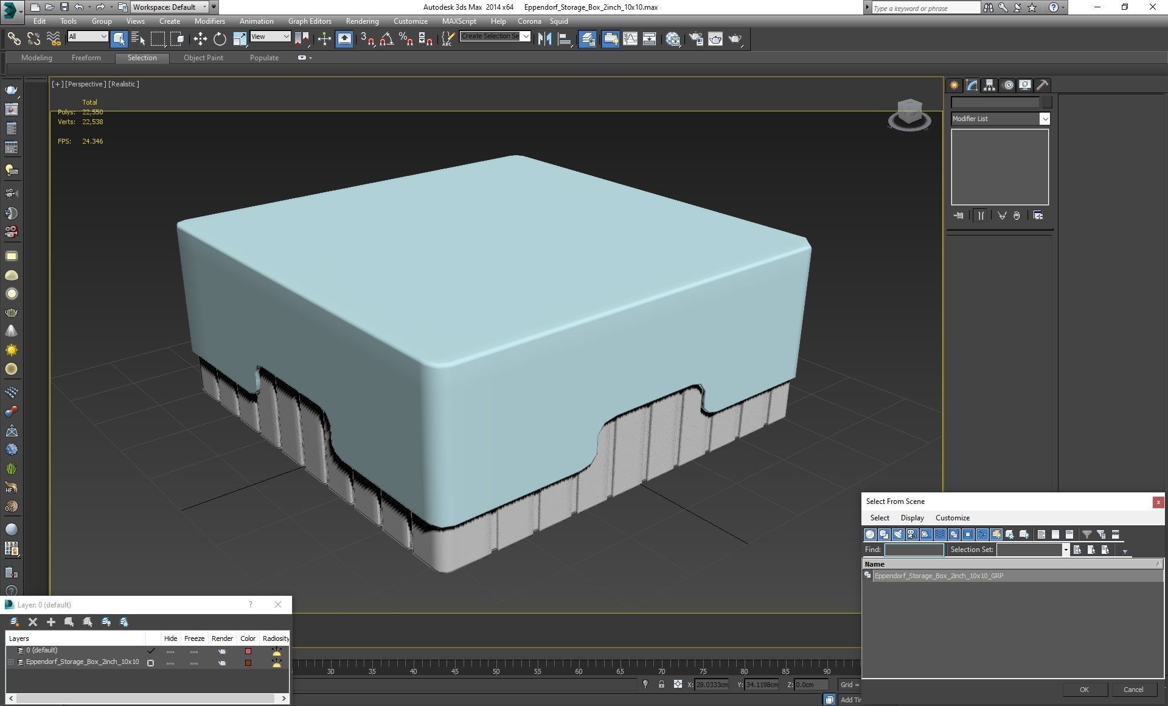Expand the Eppendorf_Storage_Box layer tree node
1168x706 pixels.
click(x=10, y=662)
